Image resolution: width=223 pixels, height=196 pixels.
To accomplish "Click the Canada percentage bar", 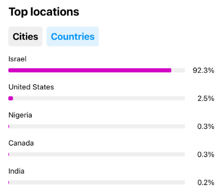I will pos(96,154).
